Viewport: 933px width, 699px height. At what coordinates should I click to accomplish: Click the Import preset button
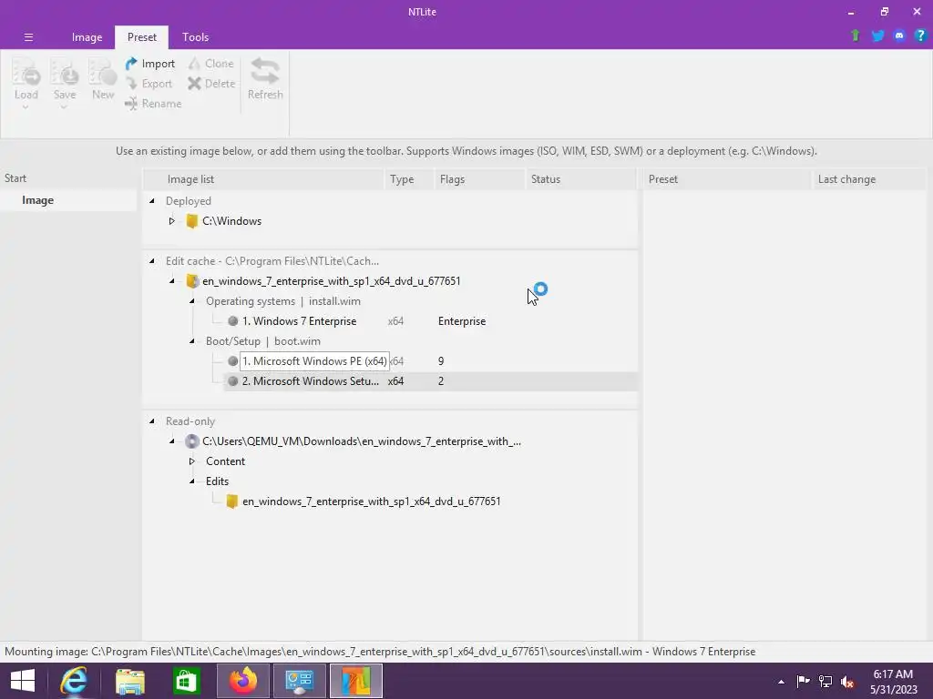tap(150, 64)
